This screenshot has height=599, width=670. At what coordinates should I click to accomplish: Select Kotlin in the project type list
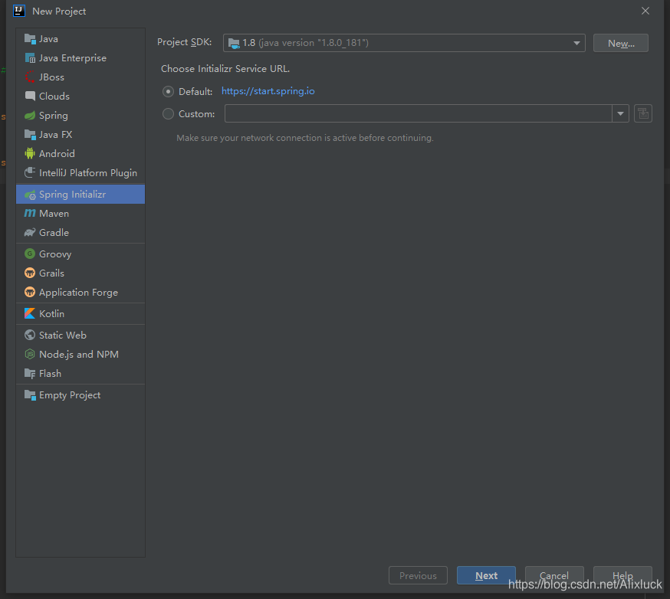80,314
